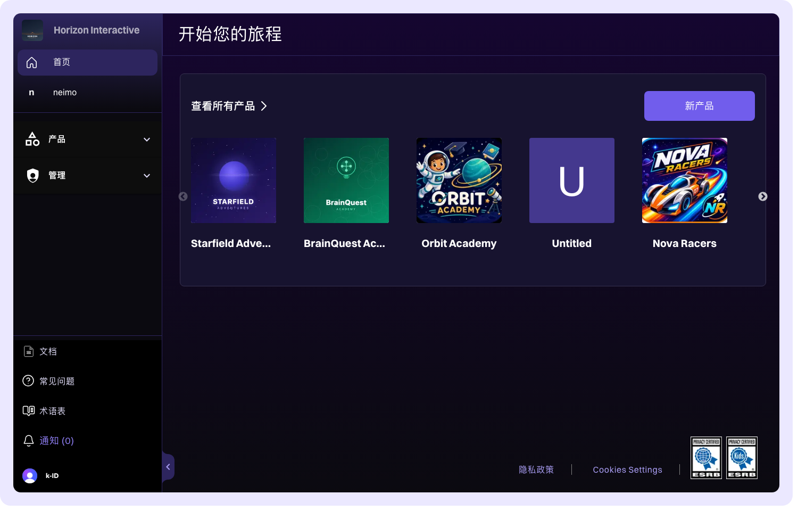Click the Starfield Adve... product name

[231, 243]
